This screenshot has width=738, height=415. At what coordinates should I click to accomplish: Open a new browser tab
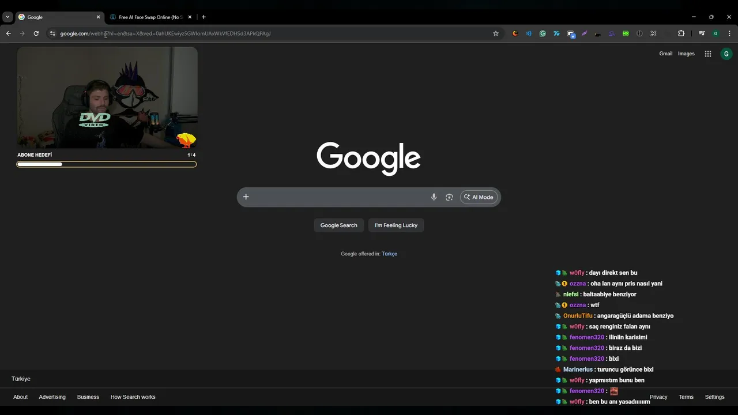click(204, 17)
